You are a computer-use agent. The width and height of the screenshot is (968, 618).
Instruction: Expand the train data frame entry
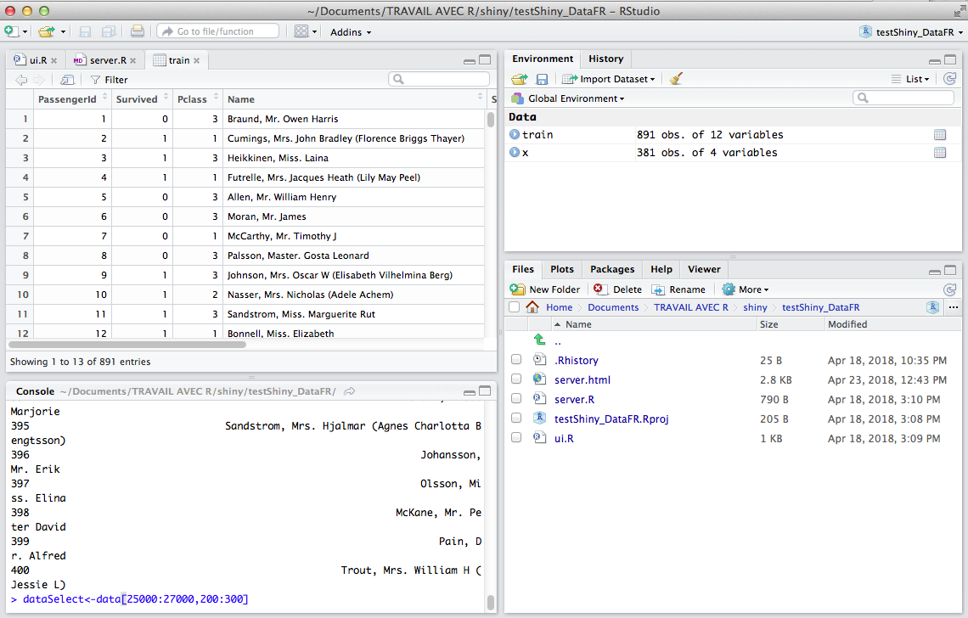pyautogui.click(x=515, y=134)
